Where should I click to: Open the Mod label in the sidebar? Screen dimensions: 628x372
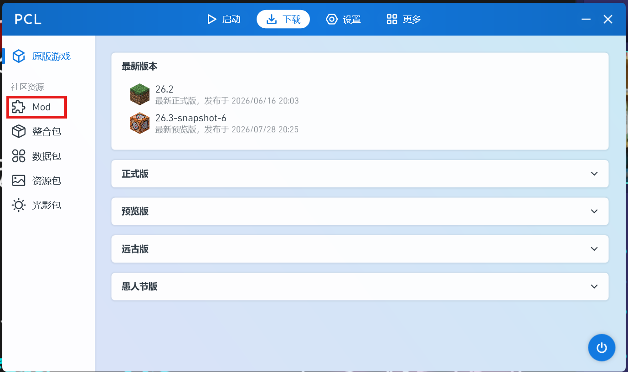point(41,107)
